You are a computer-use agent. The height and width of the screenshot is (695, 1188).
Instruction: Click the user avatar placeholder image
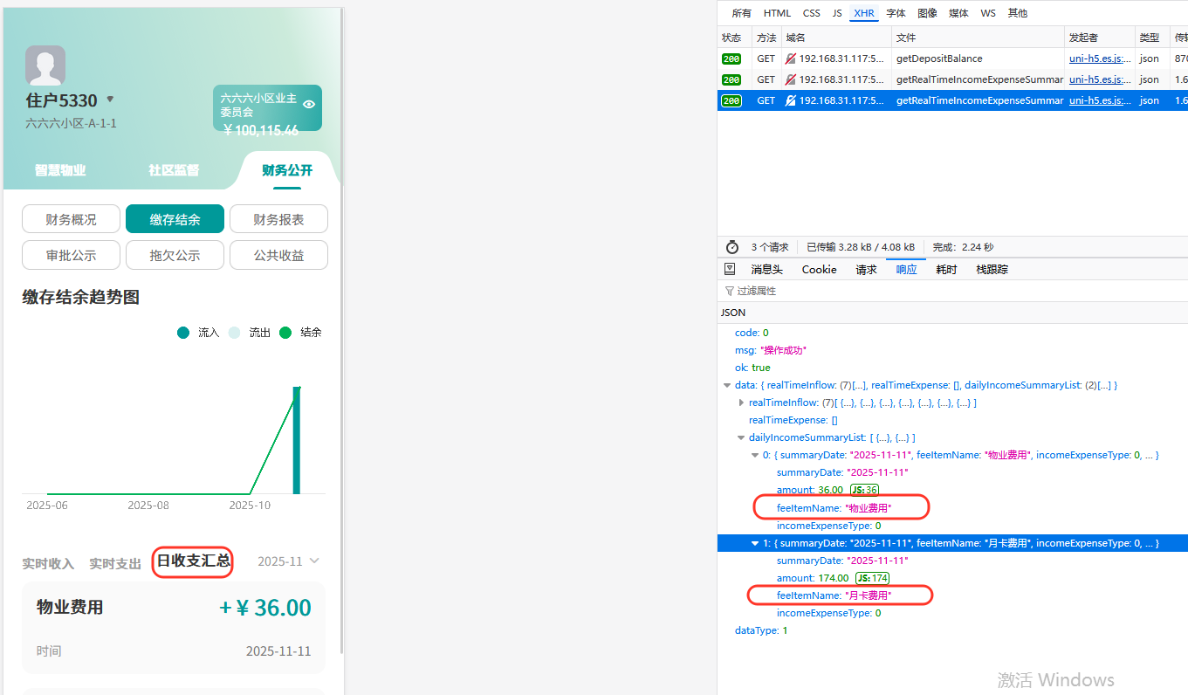(x=45, y=65)
